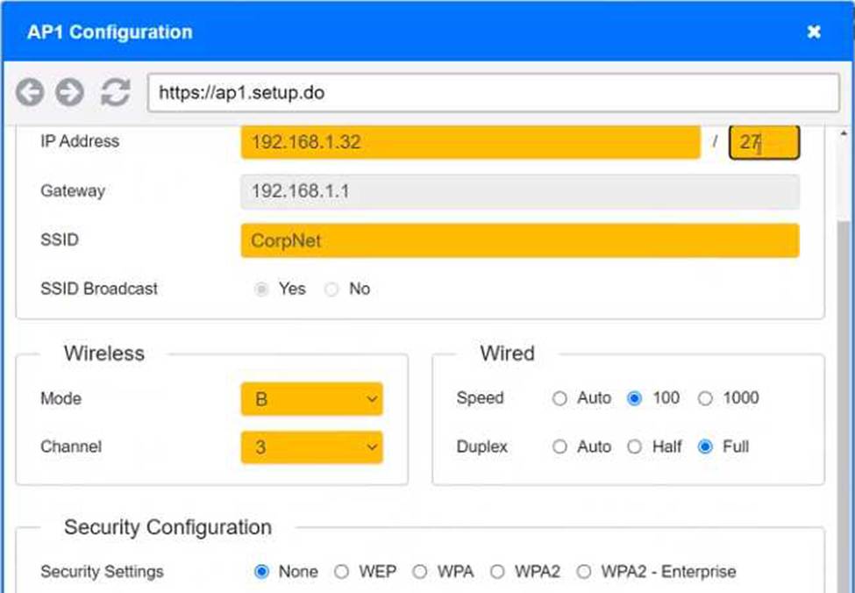Screen dimensions: 855x593
Task: Close the AP1 Configuration dialog
Action: click(x=814, y=32)
